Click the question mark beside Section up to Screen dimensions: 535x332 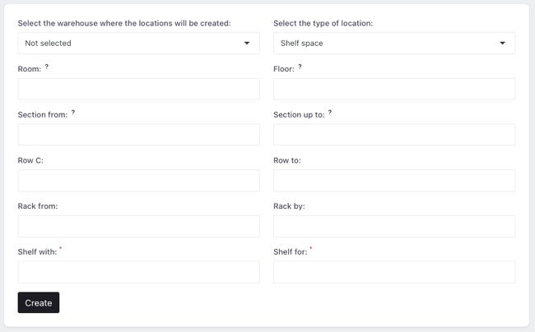pyautogui.click(x=330, y=113)
